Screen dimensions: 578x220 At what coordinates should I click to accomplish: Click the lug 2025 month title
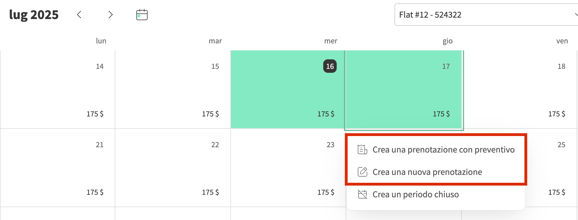(x=34, y=15)
